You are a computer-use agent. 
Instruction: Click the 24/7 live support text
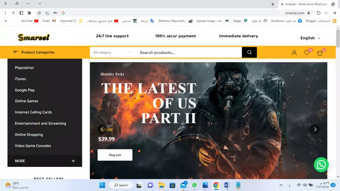point(112,36)
